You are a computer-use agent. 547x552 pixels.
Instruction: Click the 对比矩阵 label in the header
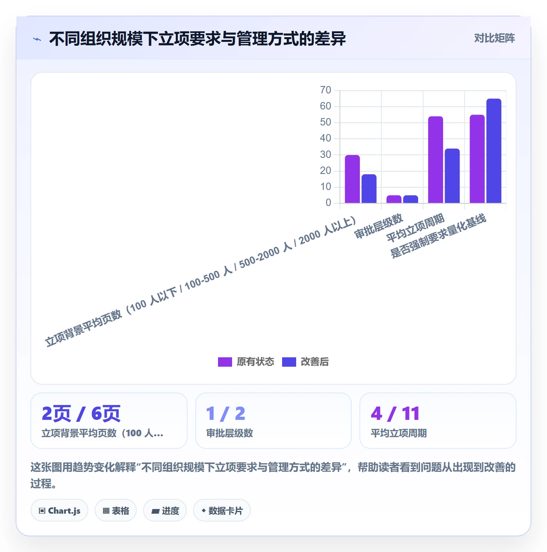pyautogui.click(x=494, y=38)
